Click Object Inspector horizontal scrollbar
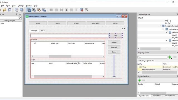Screen dimensions: 178x100 150,49
